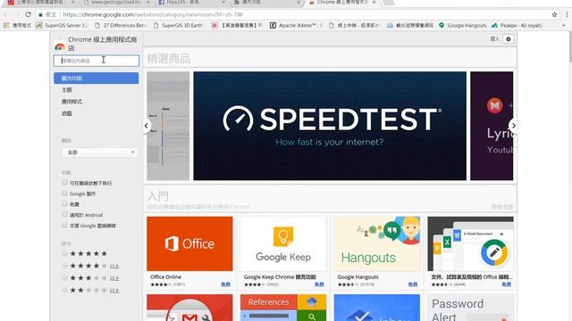Bookmark this page with the star icon
Viewport: 572px width, 321px height.
click(554, 14)
